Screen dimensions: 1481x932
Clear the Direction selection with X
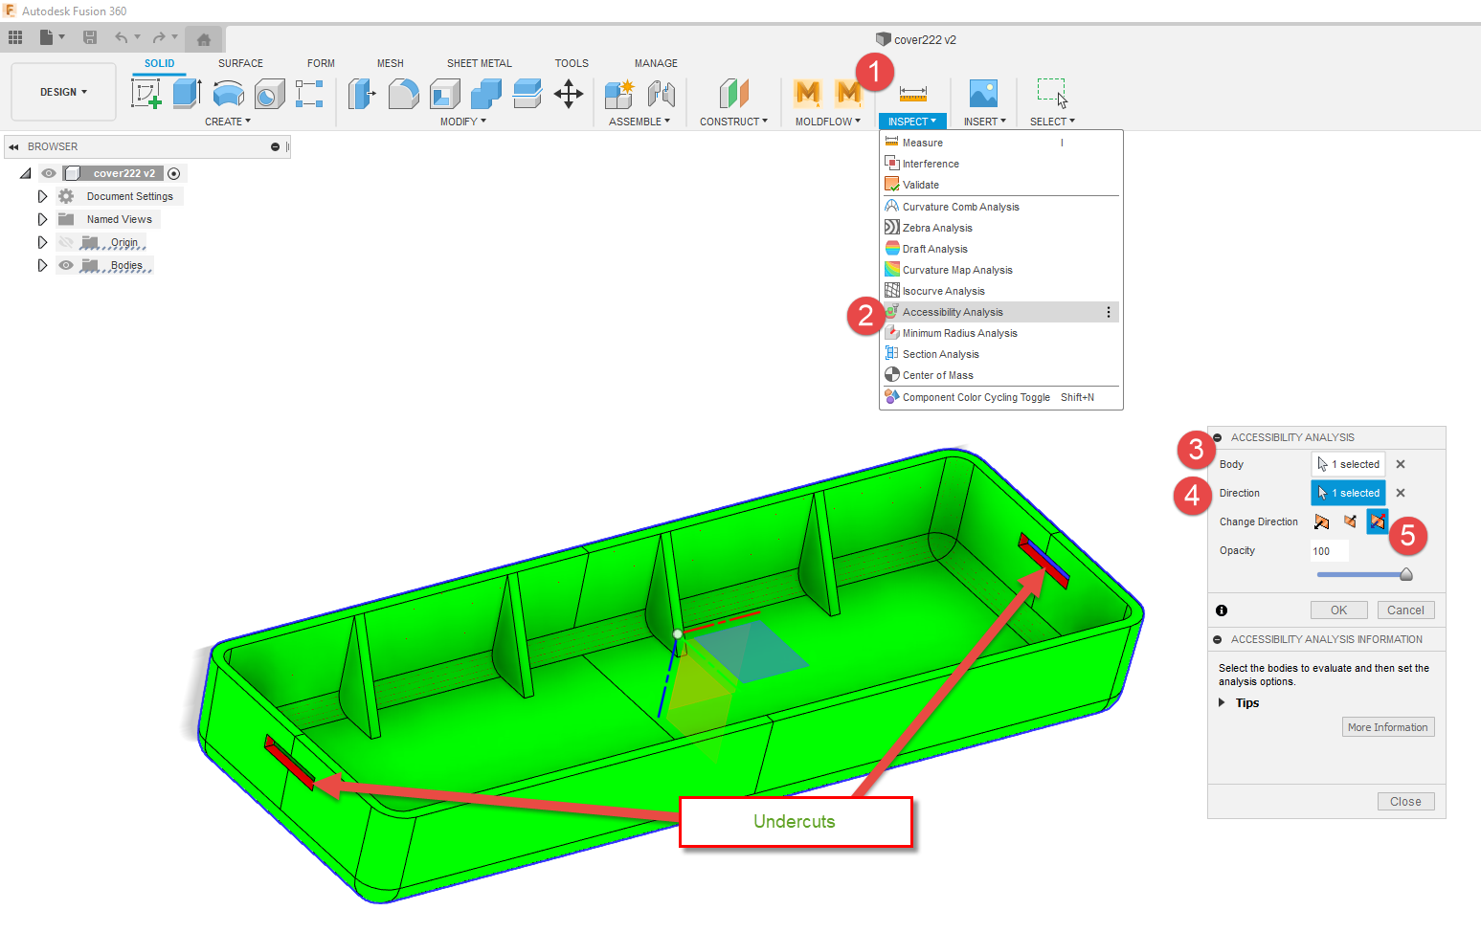point(1401,493)
